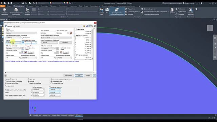The width and height of the screenshot is (217, 122).
Task: Open the Design ribbon tab
Action: click(x=19, y=6)
